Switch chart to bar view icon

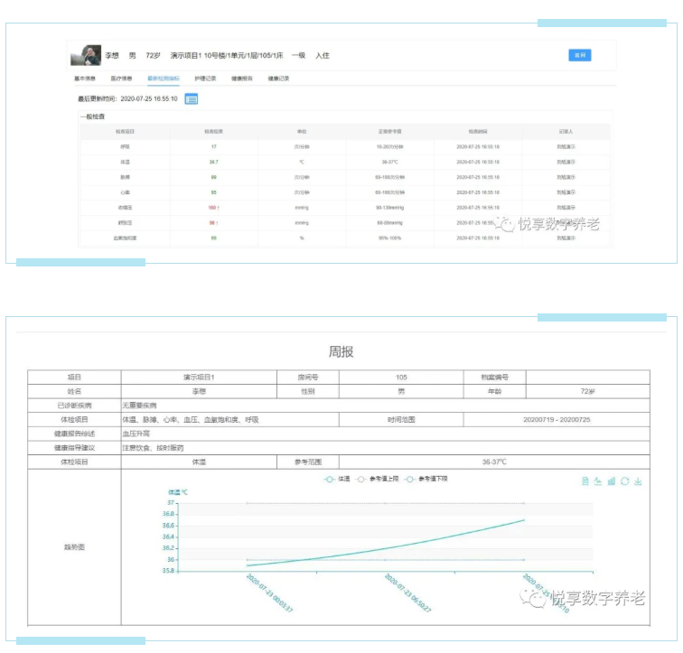tap(612, 481)
